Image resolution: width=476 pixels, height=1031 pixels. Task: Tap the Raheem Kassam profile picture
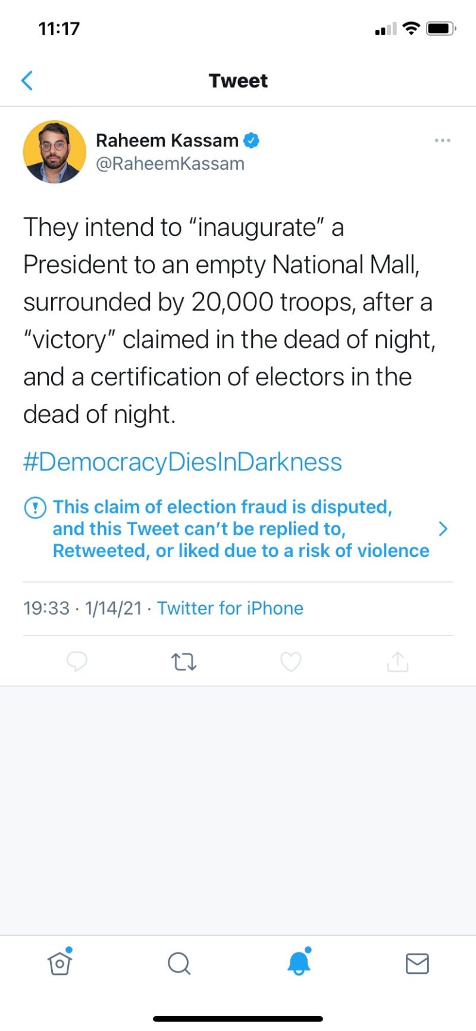pyautogui.click(x=54, y=152)
